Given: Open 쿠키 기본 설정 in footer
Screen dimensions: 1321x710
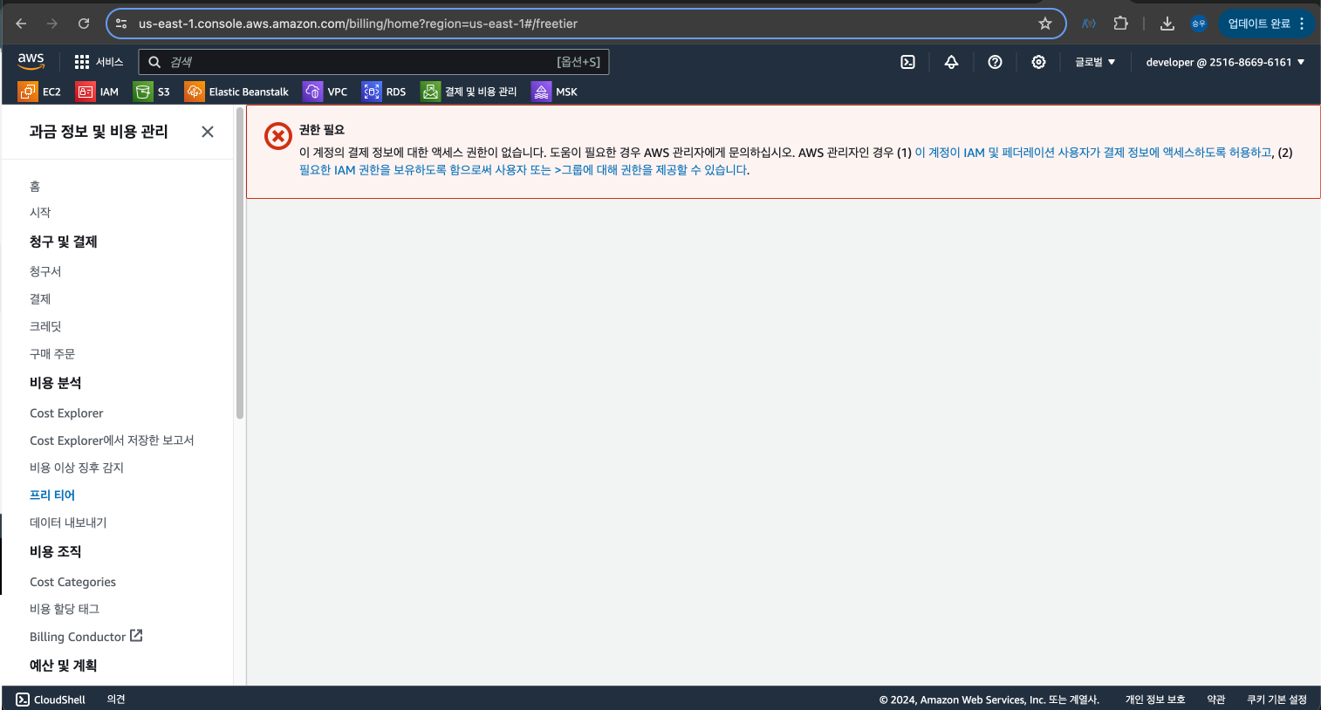Looking at the screenshot, I should [x=1277, y=700].
